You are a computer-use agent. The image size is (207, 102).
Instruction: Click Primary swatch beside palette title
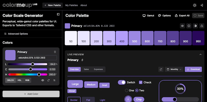pos(67,26)
